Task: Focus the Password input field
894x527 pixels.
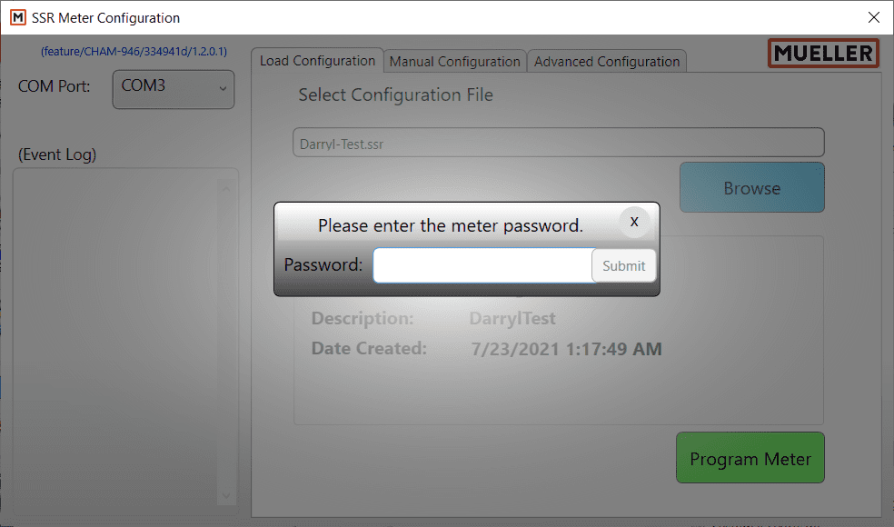Action: (x=482, y=265)
